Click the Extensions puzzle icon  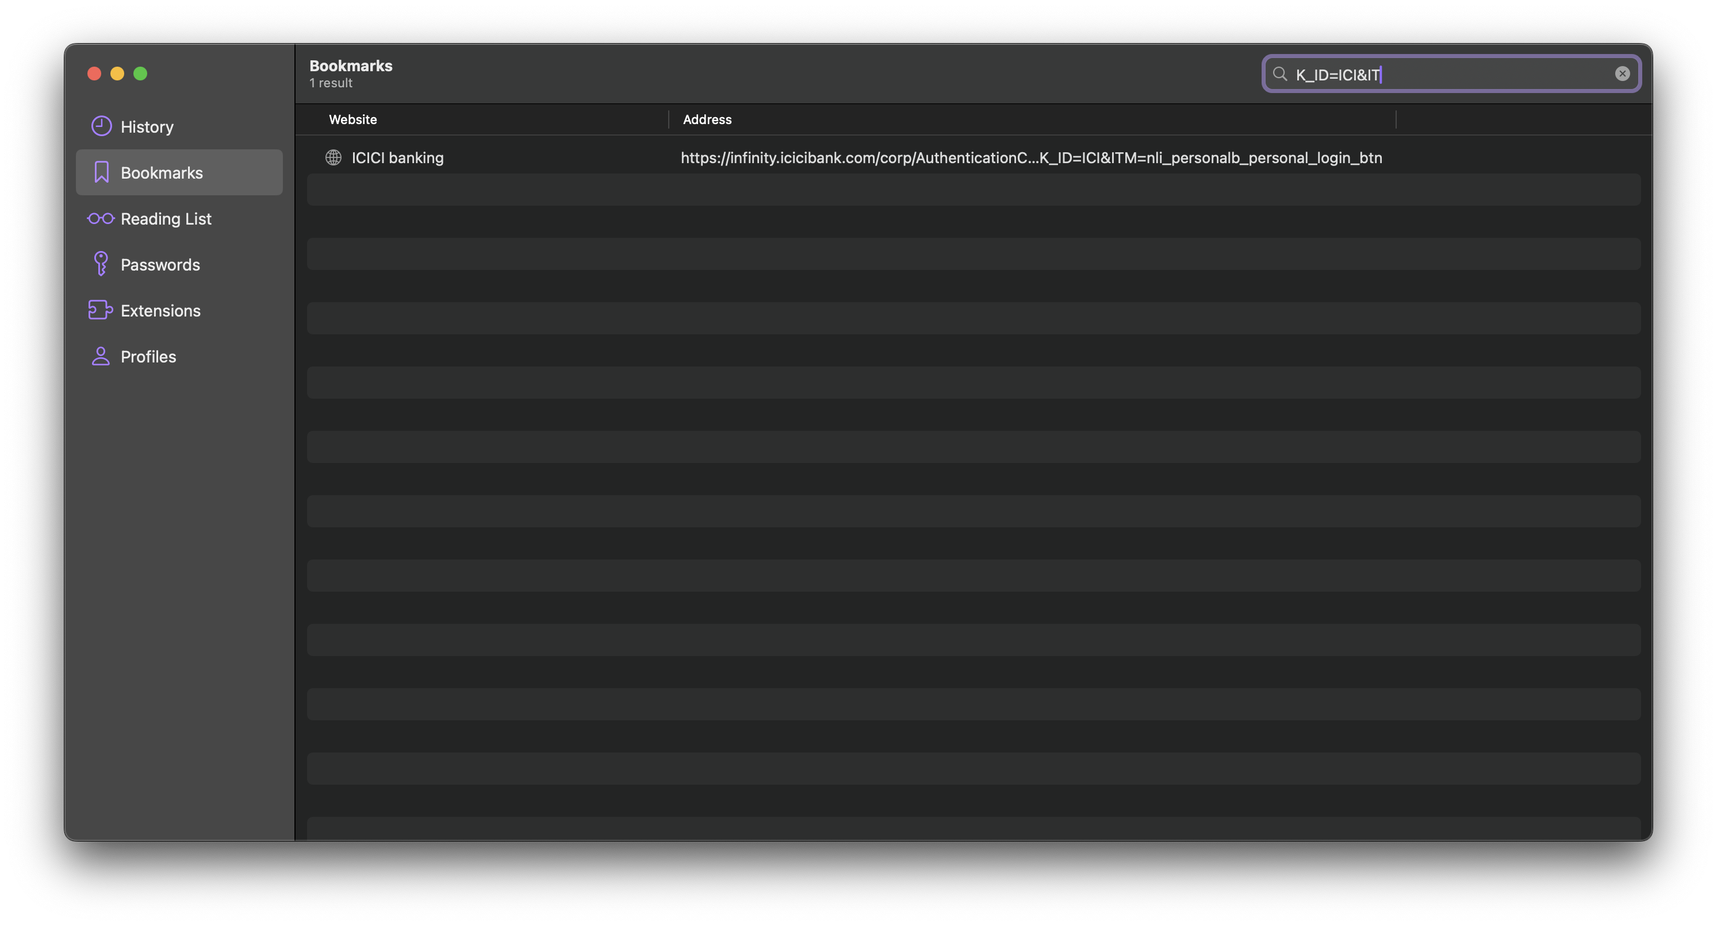[x=100, y=310]
